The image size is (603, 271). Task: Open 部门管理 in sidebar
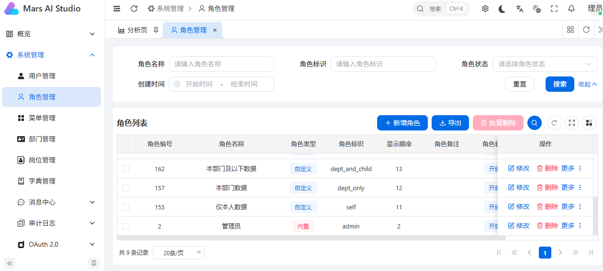[x=51, y=139]
